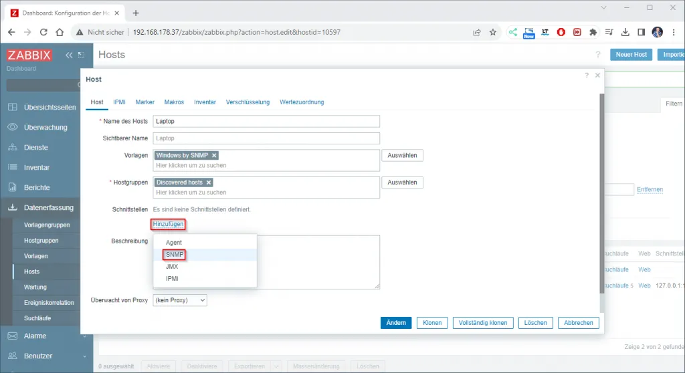Image resolution: width=685 pixels, height=373 pixels.
Task: Collapse the Zabbix sidebar with double-arrow icon
Action: pos(68,55)
